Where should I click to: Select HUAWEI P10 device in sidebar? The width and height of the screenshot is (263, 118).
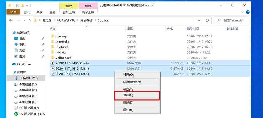(26, 78)
